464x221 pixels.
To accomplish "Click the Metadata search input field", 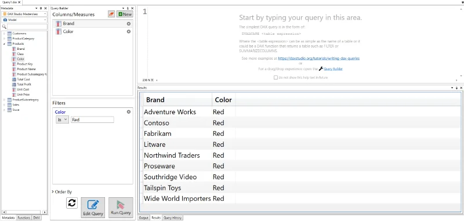I will tap(27, 27).
